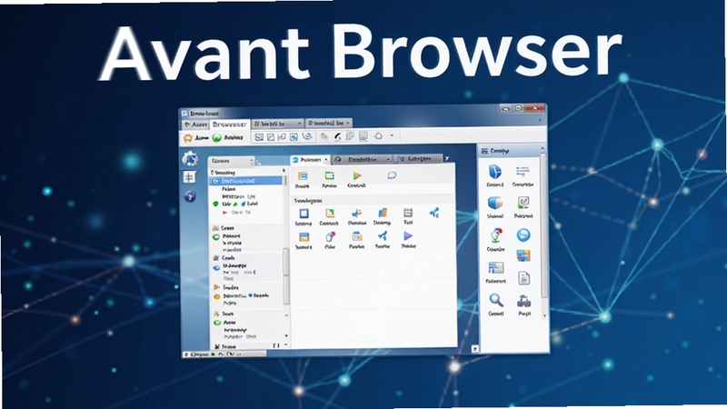727x409 pixels.
Task: Open the left sidebar panel header dropdown
Action: pyautogui.click(x=252, y=161)
